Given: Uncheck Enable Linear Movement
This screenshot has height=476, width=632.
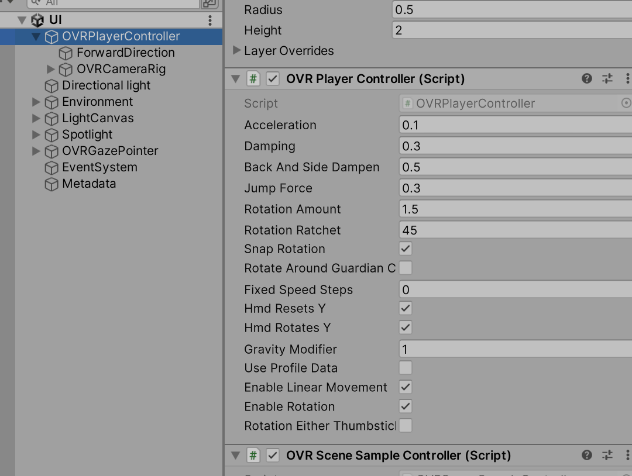Looking at the screenshot, I should point(406,387).
